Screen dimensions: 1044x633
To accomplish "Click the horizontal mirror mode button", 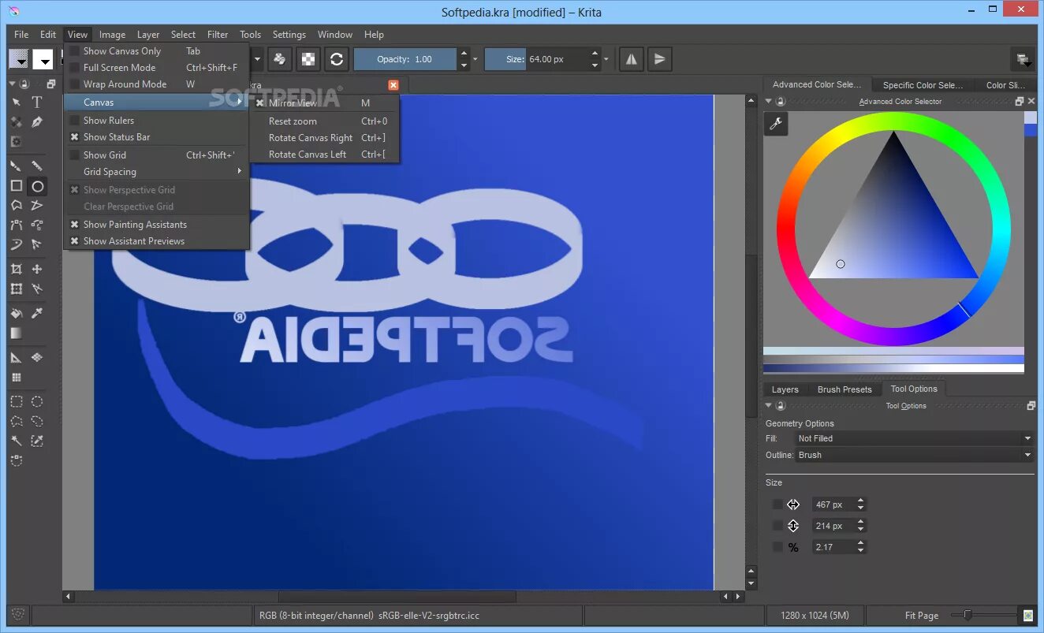I will [631, 59].
